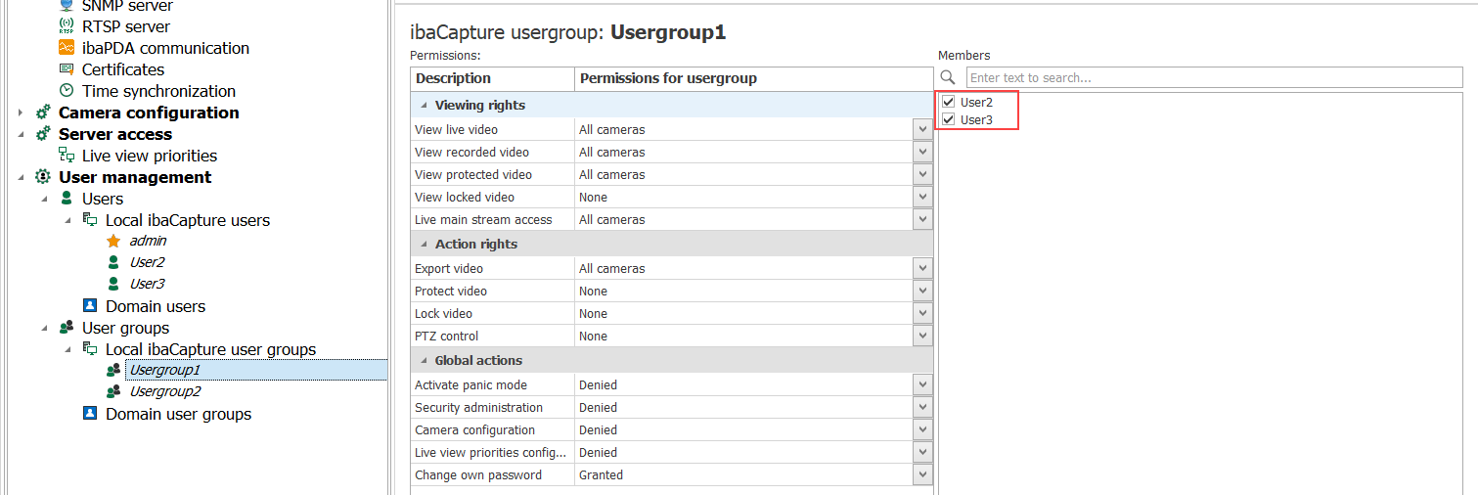Open the Activate panic mode dropdown

click(922, 384)
